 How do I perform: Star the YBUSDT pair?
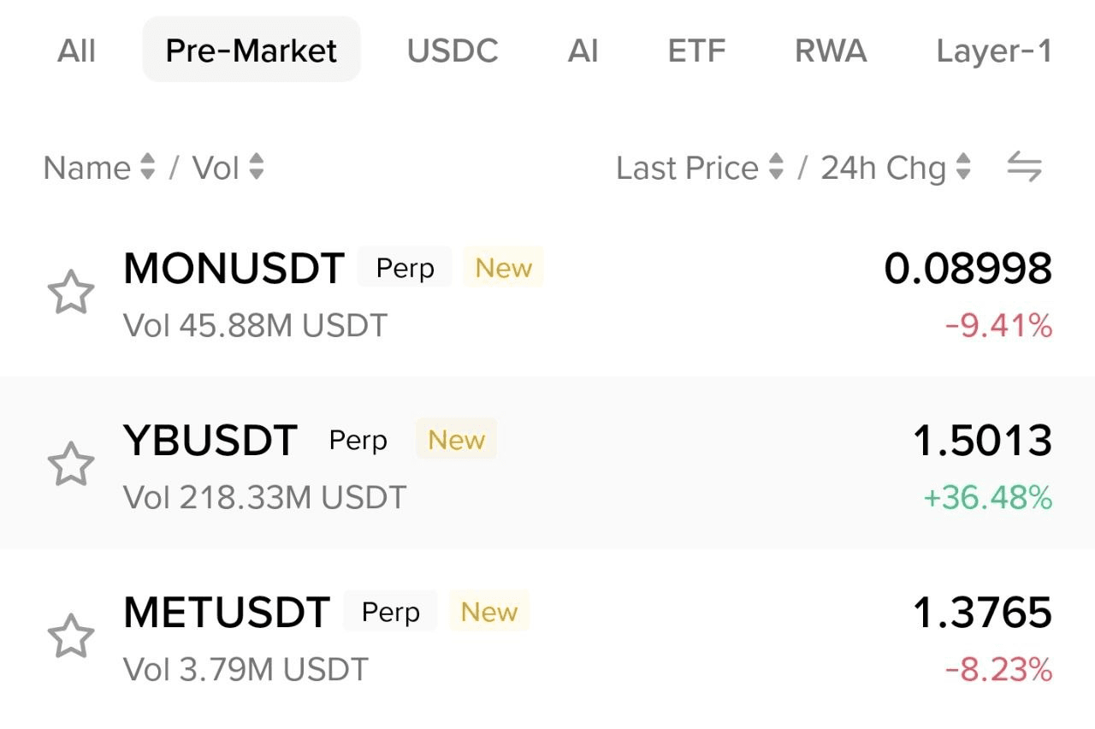pyautogui.click(x=70, y=465)
